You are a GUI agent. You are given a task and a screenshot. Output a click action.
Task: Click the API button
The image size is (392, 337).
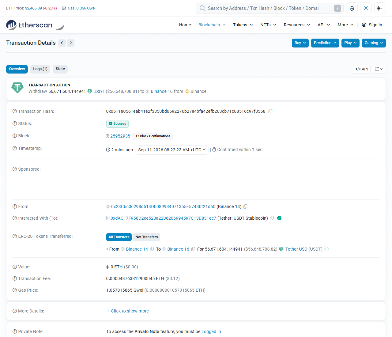[362, 69]
